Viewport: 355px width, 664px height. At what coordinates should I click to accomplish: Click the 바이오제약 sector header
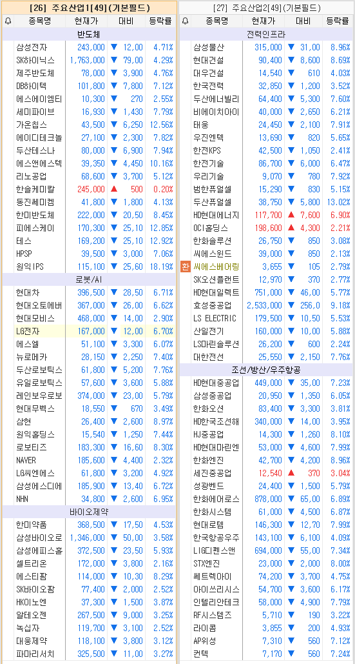pyautogui.click(x=89, y=512)
